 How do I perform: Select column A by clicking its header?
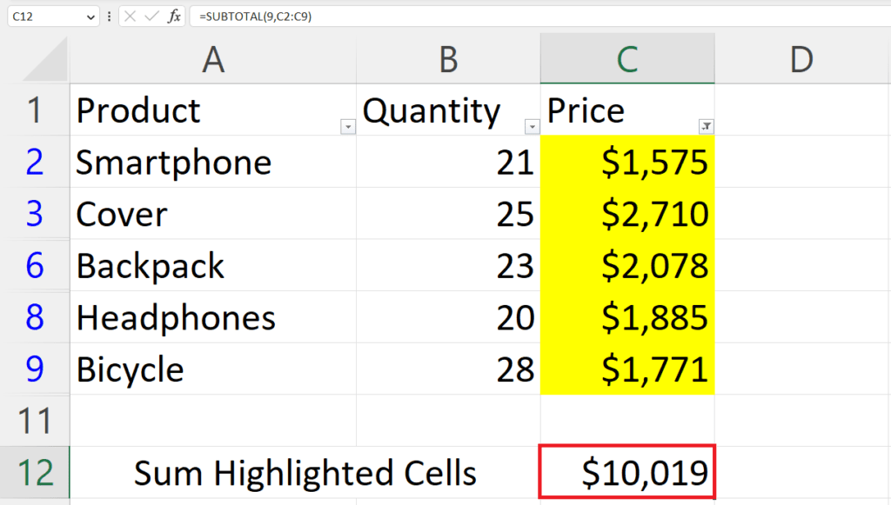pyautogui.click(x=213, y=59)
